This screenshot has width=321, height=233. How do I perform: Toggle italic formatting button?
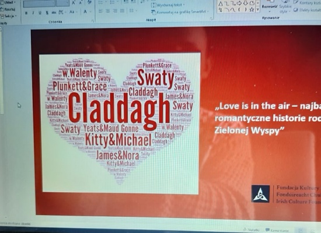[x=33, y=13]
